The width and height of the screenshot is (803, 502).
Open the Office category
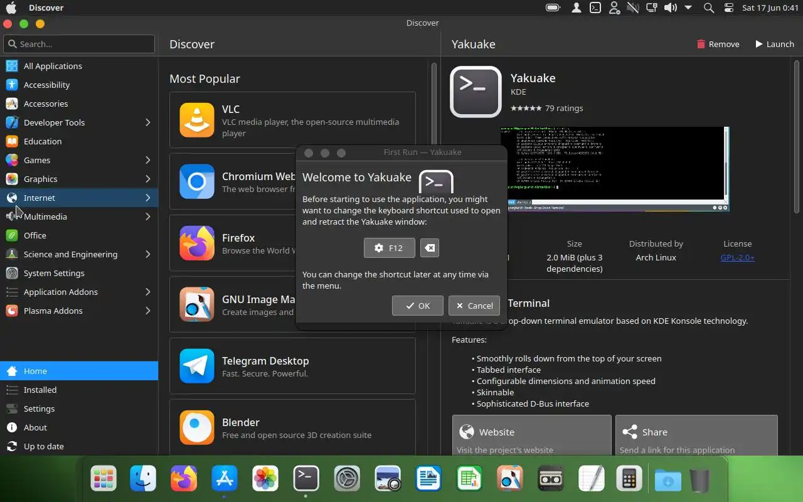(79, 235)
